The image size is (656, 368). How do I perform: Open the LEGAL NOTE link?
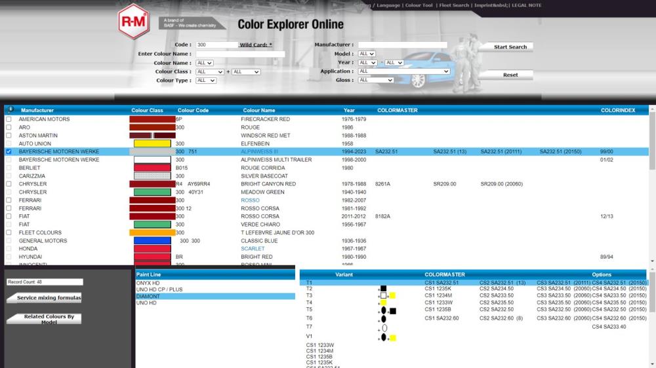tap(527, 5)
